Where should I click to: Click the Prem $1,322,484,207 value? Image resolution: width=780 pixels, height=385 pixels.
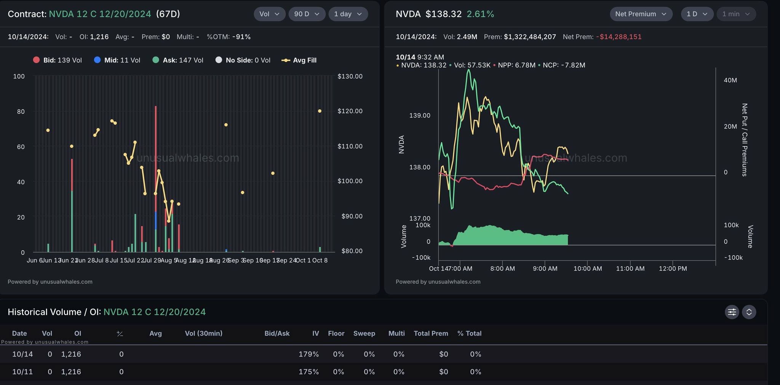pos(520,37)
